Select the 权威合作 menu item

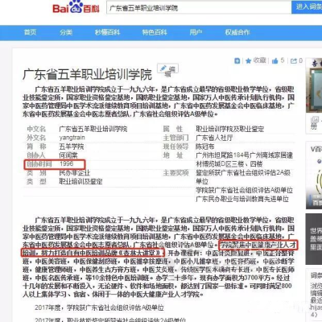[x=237, y=32]
